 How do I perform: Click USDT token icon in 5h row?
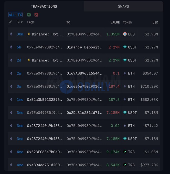click(x=125, y=47)
